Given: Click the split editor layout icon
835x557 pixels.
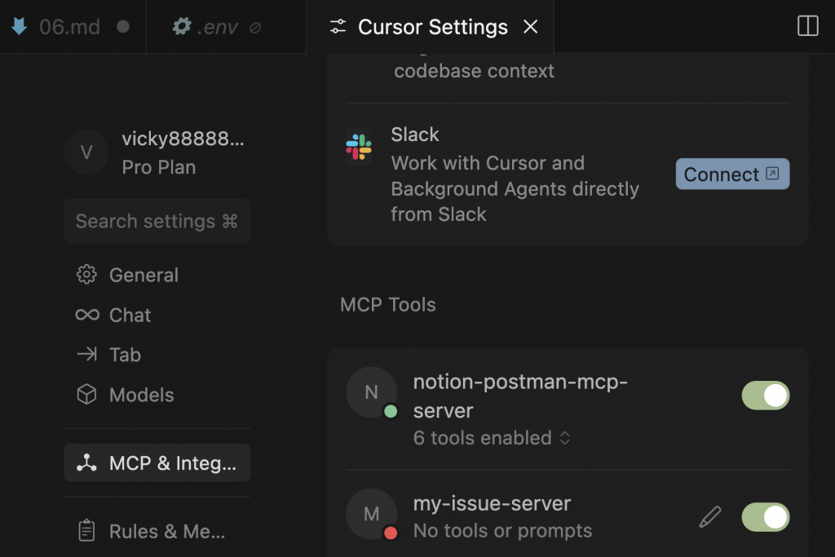Looking at the screenshot, I should (807, 26).
